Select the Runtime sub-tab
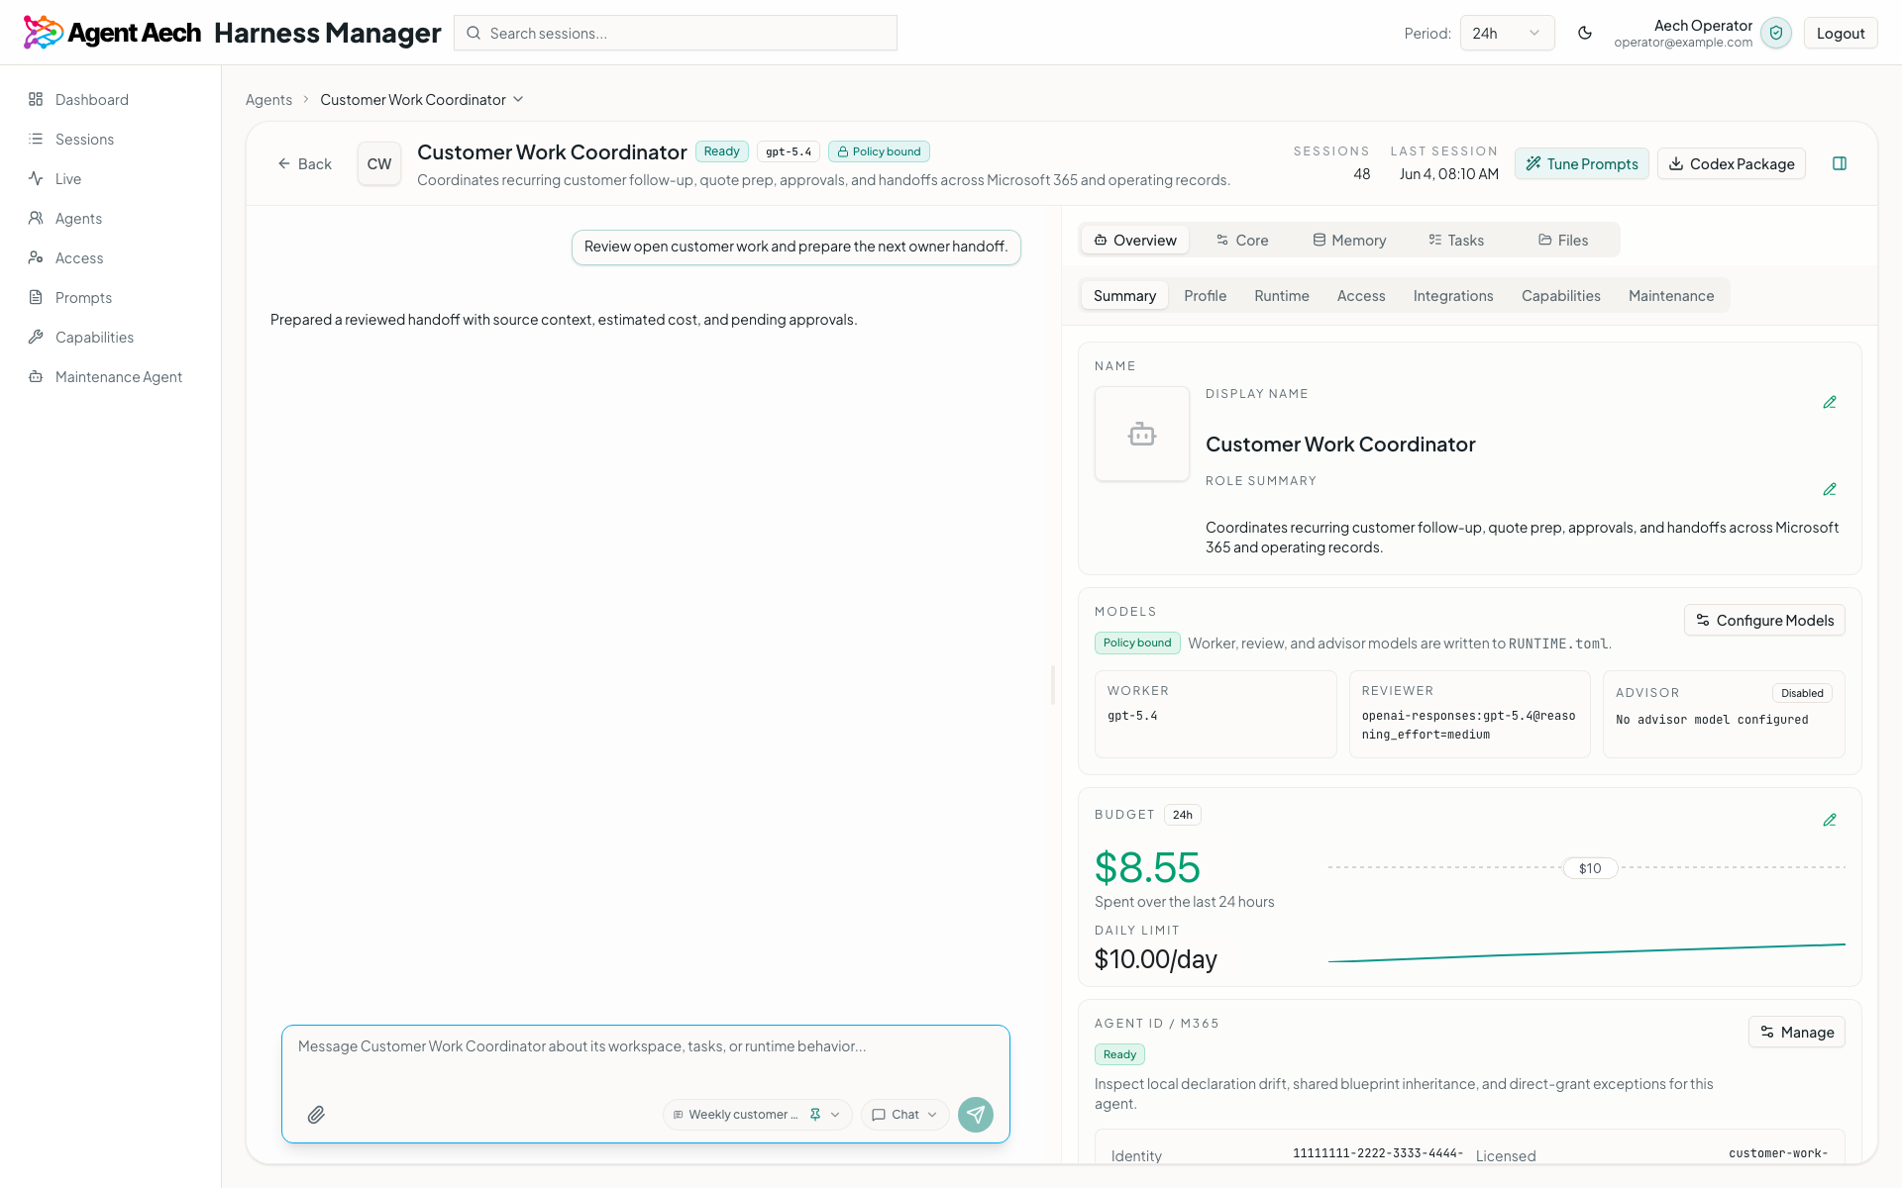The image size is (1902, 1188). tap(1281, 295)
